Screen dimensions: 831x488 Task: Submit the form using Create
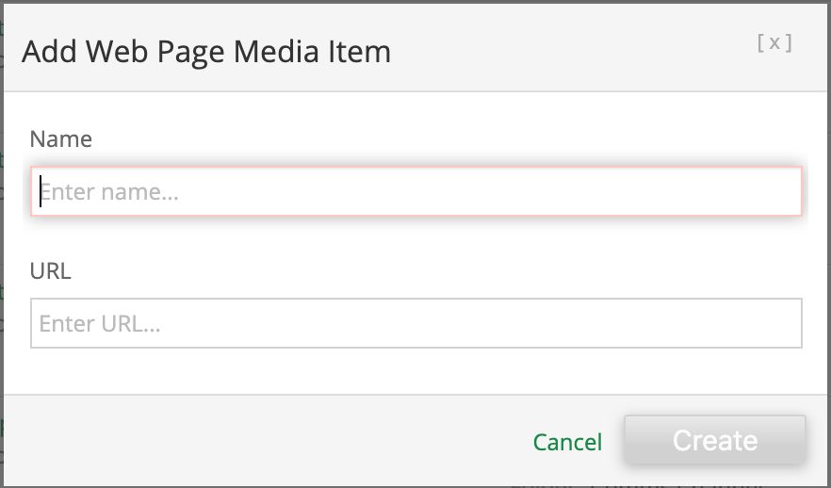pyautogui.click(x=714, y=440)
